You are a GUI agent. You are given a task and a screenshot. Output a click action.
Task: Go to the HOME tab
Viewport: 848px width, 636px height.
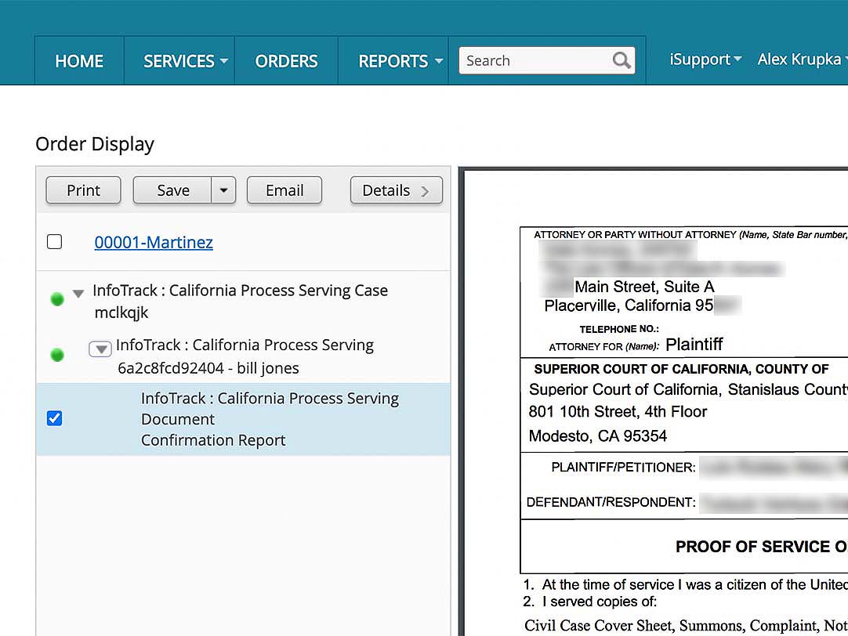[79, 61]
